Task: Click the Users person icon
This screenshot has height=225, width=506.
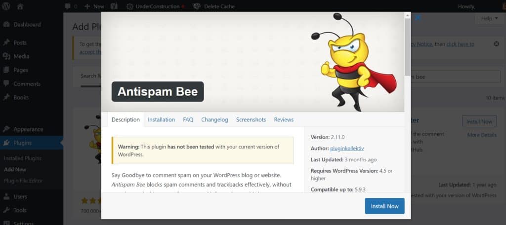Action: tap(6, 197)
